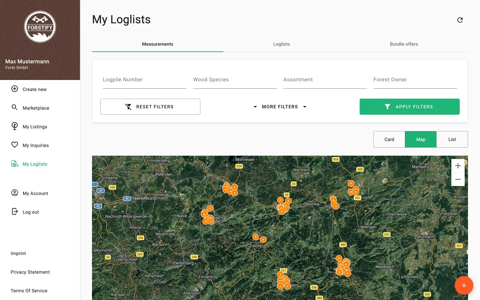This screenshot has width=480, height=300.
Task: Select My Loglists in the sidebar
Action: point(35,164)
